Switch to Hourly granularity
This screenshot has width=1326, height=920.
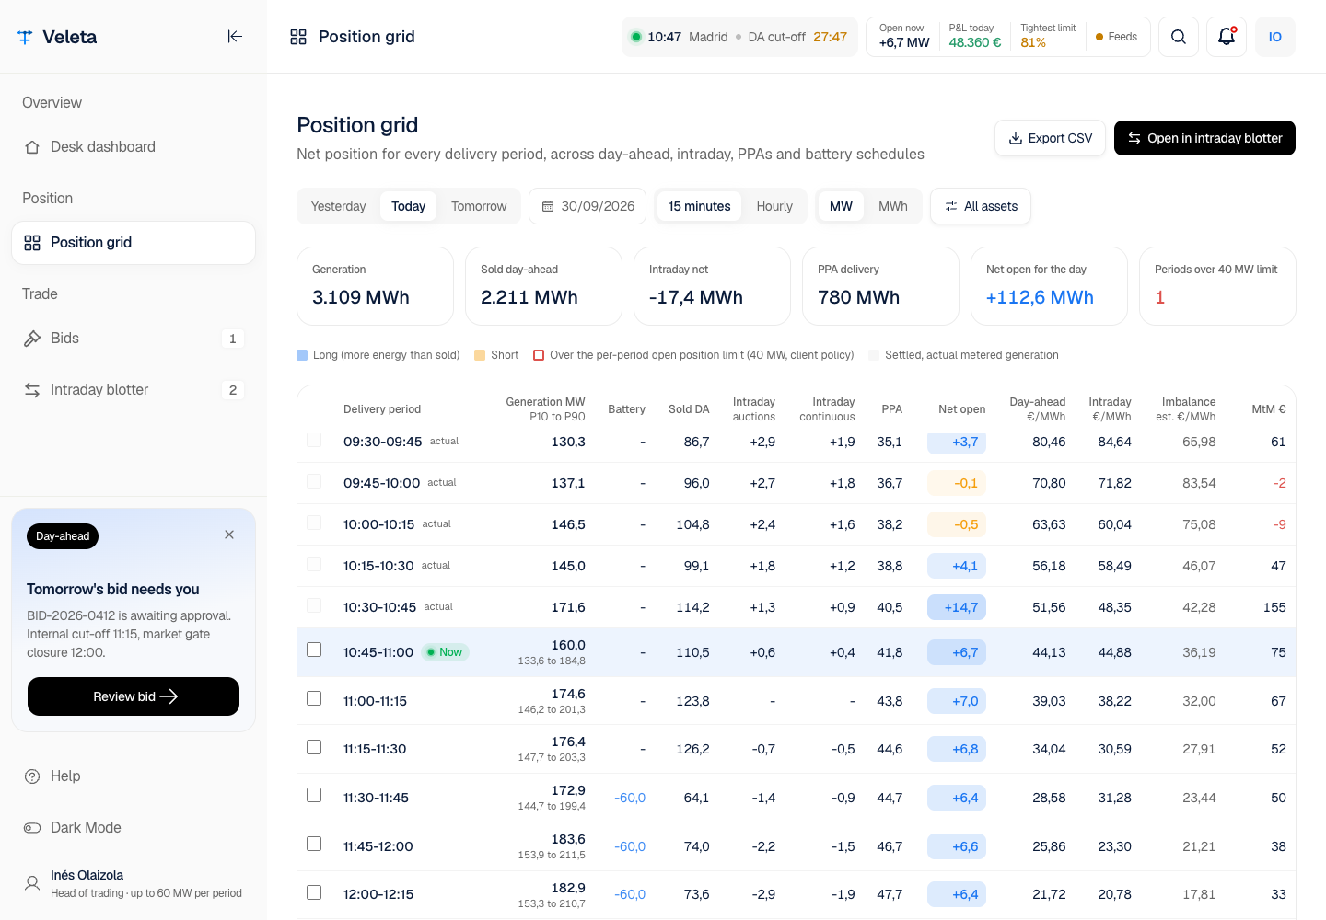click(774, 206)
